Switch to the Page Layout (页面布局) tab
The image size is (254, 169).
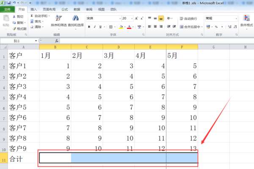(x=49, y=9)
